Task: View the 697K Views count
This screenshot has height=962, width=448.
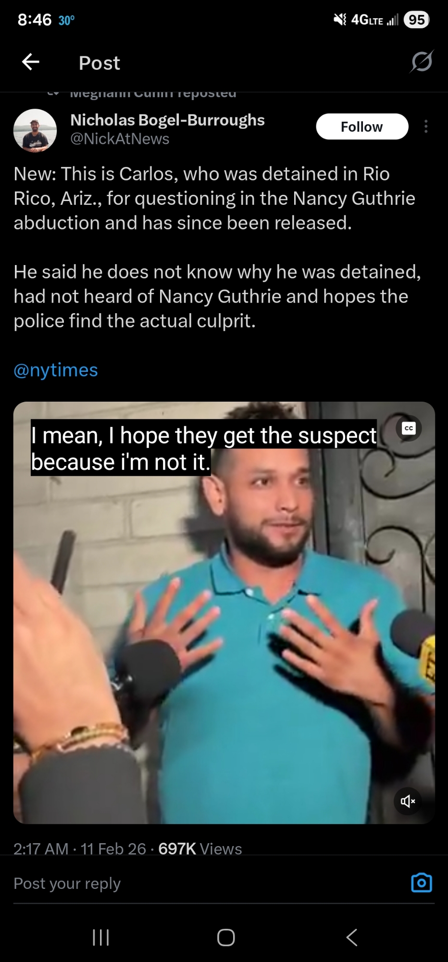Action: [200, 849]
